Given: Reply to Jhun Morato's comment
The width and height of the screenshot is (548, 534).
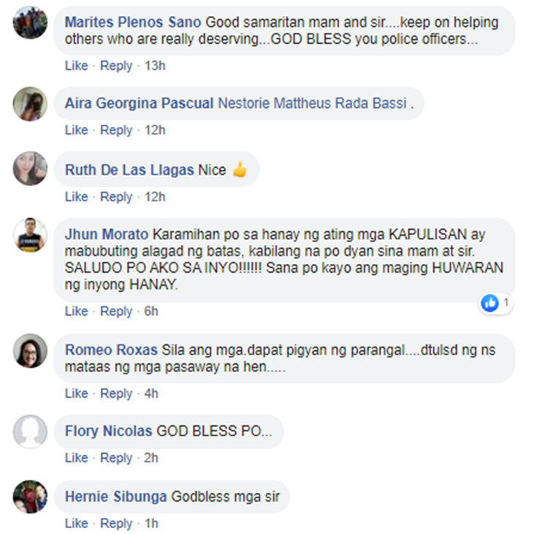Looking at the screenshot, I should (x=116, y=311).
